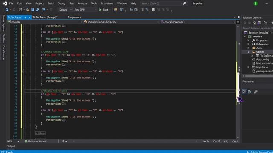Viewport: 273px width, 153px height.
Task: Open the Toolbox side tab
Action: coord(3,39)
